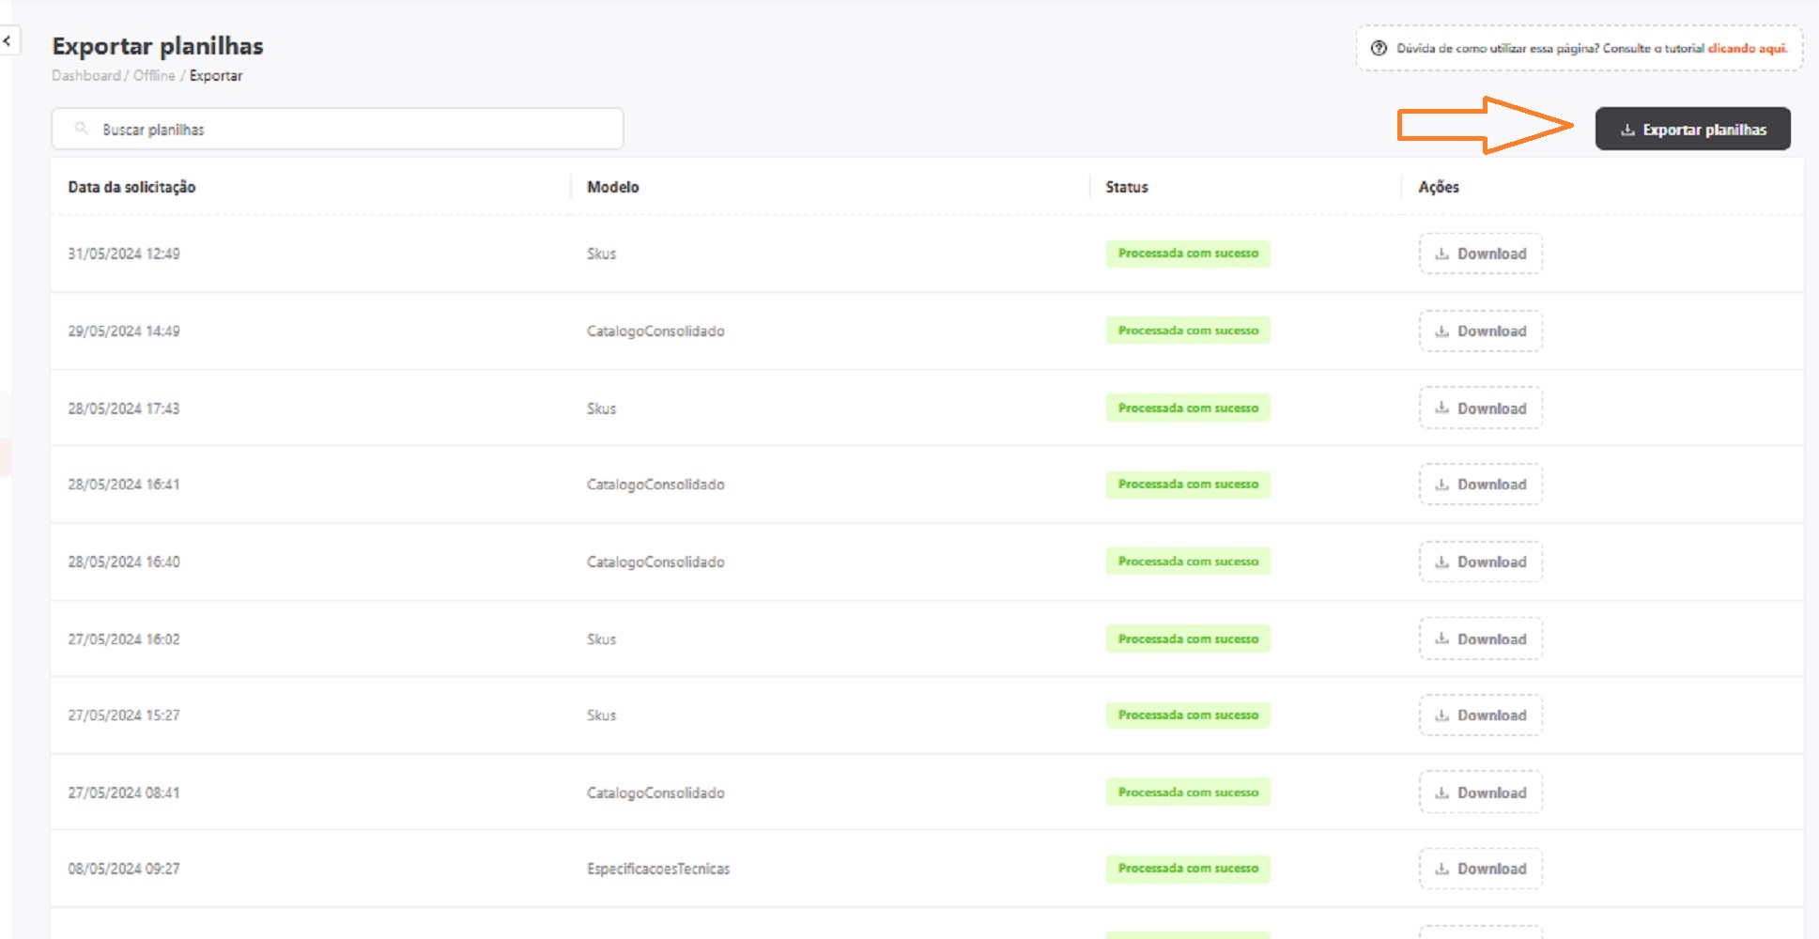Viewport: 1819px width, 939px height.
Task: Focus the Buscar planilhas search field
Action: point(357,130)
